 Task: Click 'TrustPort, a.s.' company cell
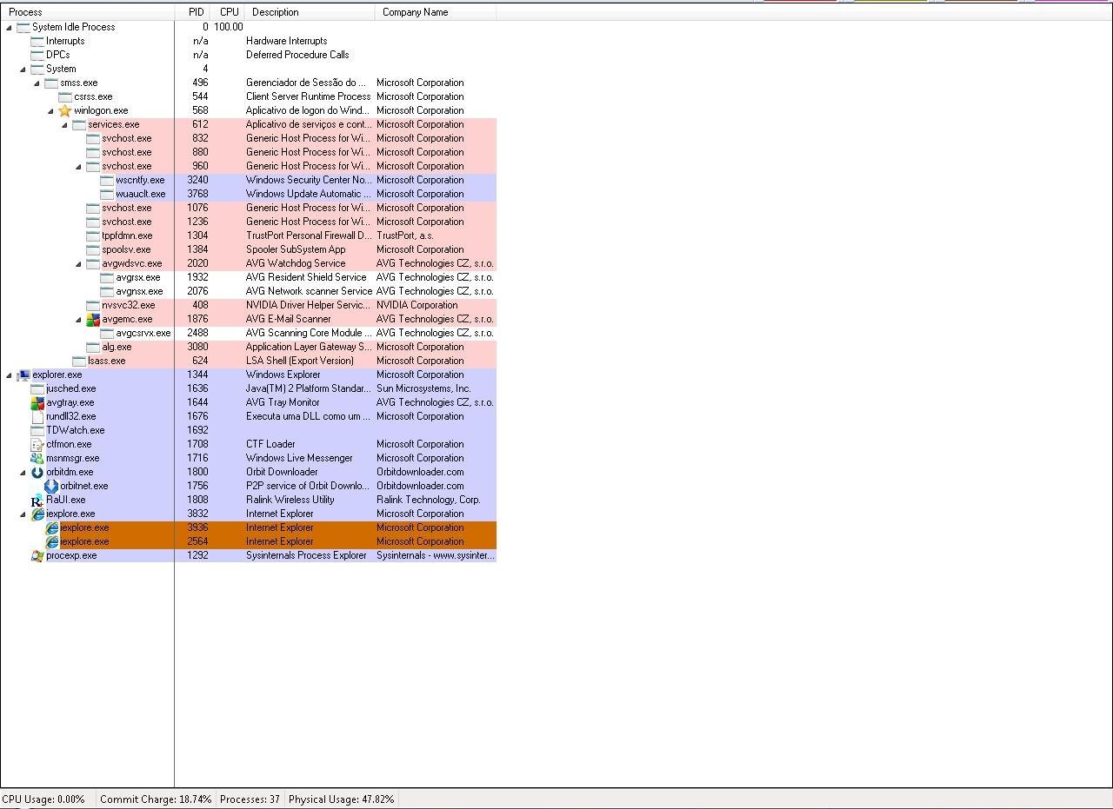pyautogui.click(x=404, y=235)
